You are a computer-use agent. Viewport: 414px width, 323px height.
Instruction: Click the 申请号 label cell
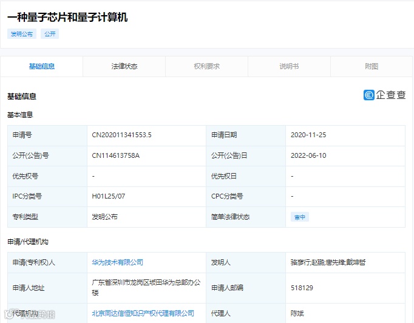pos(47,135)
